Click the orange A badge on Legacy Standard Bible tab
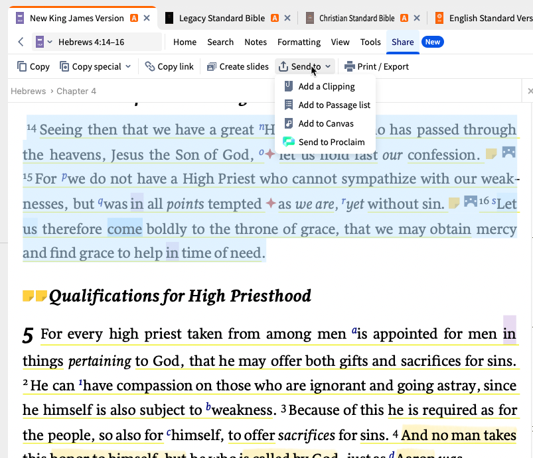 coord(275,18)
